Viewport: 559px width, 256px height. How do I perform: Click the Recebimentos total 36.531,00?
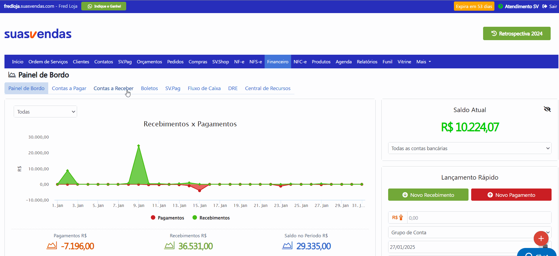196,246
